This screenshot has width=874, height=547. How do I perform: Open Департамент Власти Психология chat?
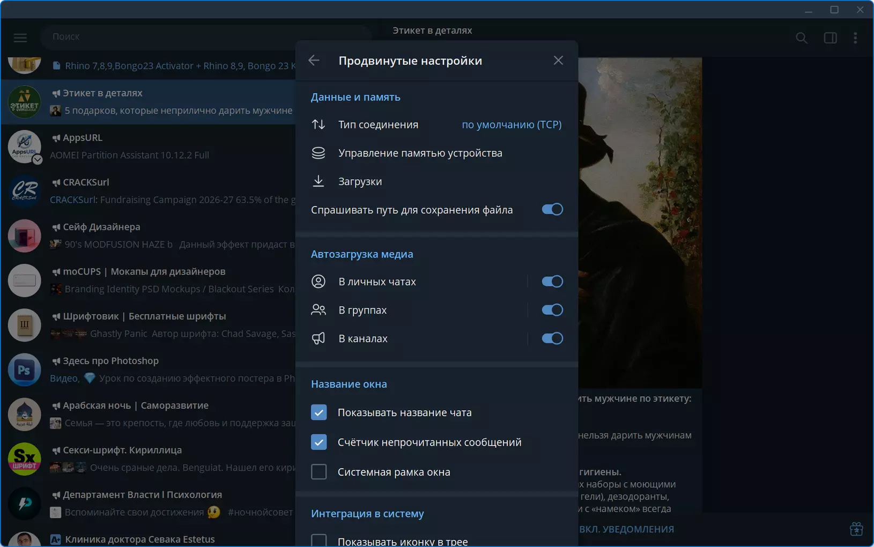click(148, 503)
